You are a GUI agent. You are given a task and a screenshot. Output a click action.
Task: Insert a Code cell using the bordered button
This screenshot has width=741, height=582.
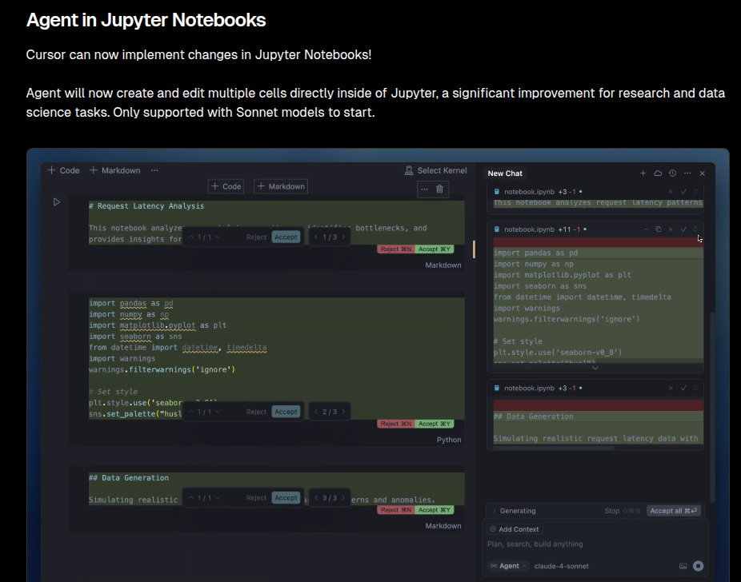click(226, 186)
